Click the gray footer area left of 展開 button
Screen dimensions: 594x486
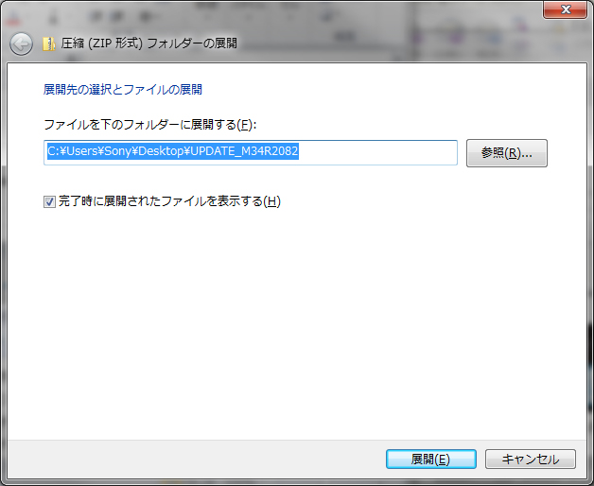point(189,459)
